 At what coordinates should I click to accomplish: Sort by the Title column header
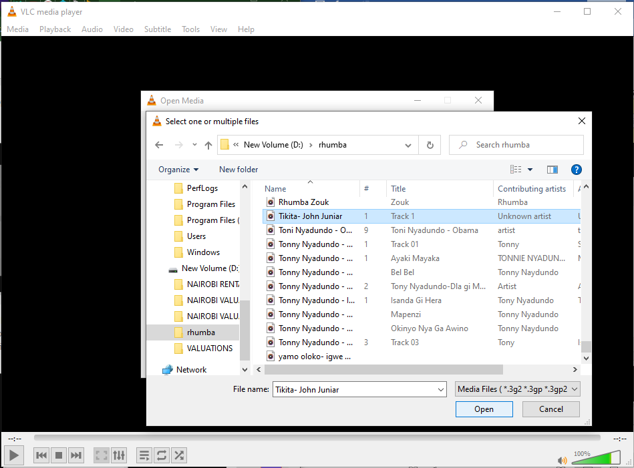[x=398, y=189]
